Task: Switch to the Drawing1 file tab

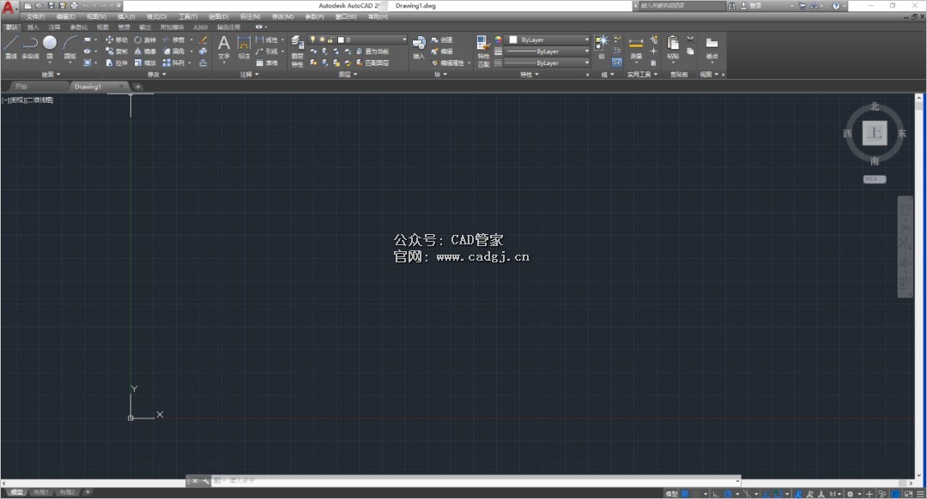Action: point(88,87)
